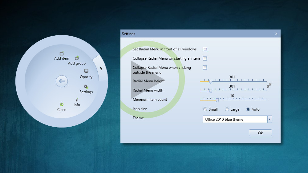Click the Add group icon

click(77, 58)
